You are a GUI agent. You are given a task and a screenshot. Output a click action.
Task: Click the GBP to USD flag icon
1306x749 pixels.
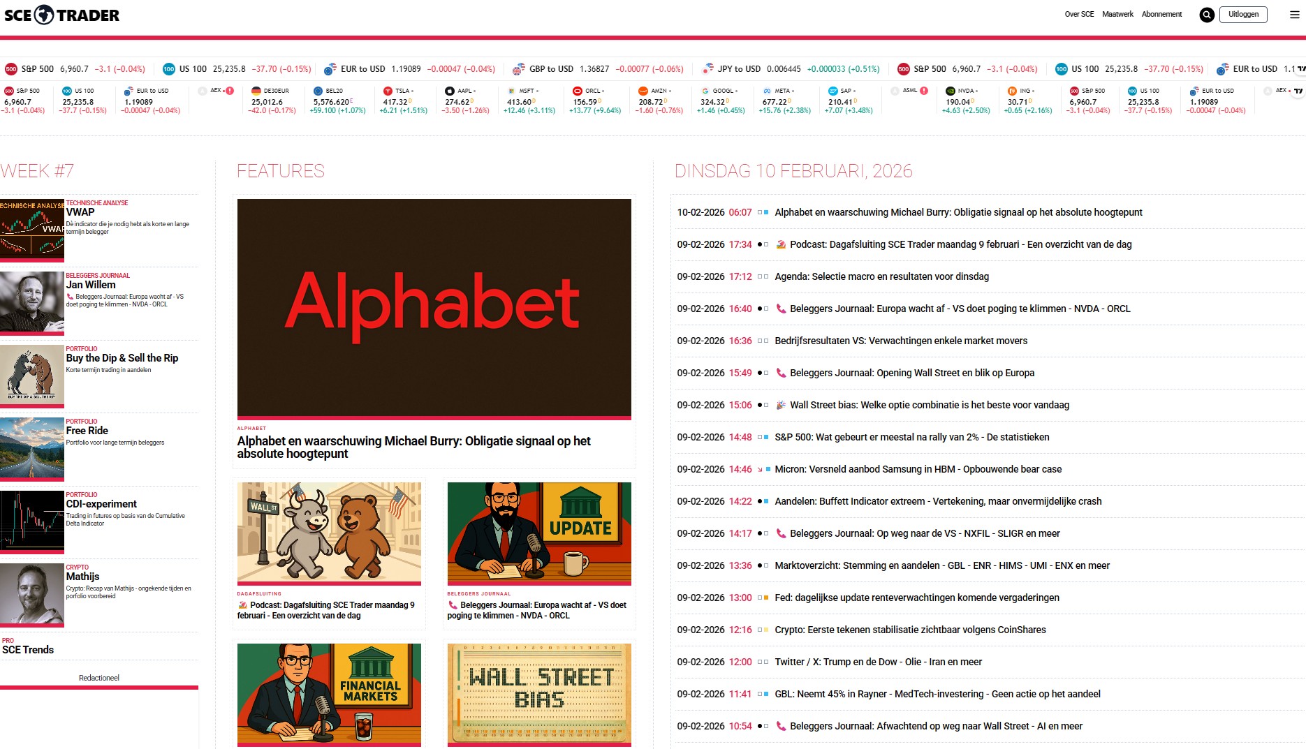point(518,69)
